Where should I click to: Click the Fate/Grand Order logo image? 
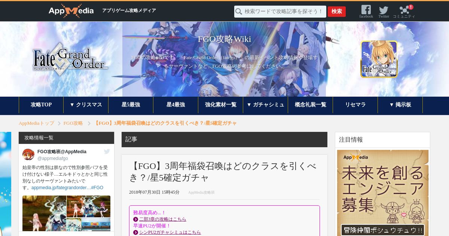[x=70, y=59]
